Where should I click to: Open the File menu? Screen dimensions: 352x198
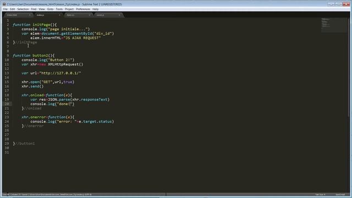(5, 9)
